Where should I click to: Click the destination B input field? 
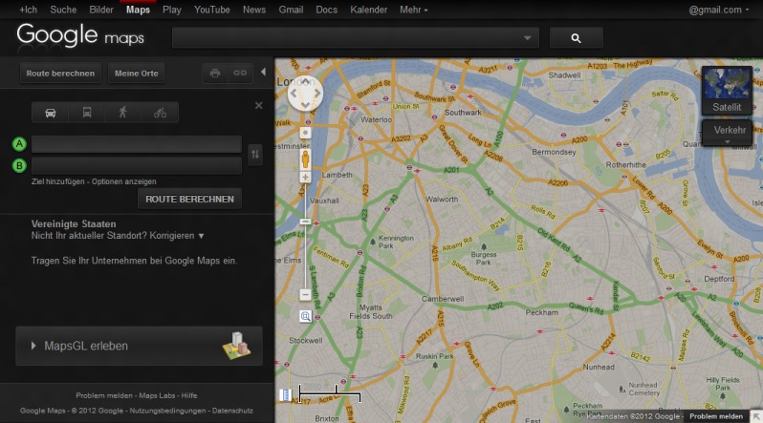137,165
